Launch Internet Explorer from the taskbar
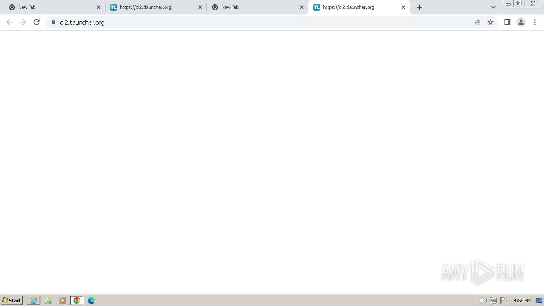The image size is (544, 306). [x=34, y=300]
